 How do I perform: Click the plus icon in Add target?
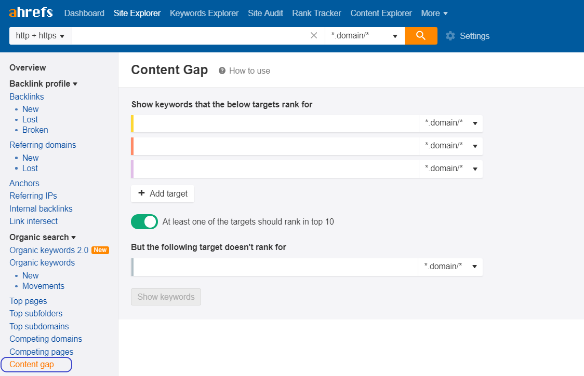coord(141,193)
